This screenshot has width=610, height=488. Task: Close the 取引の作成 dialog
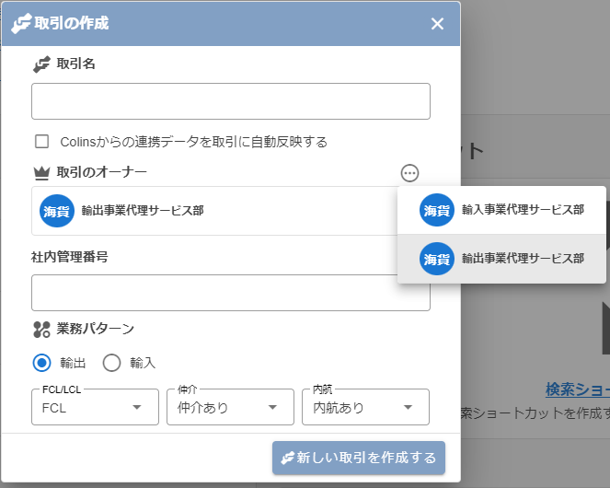point(437,24)
